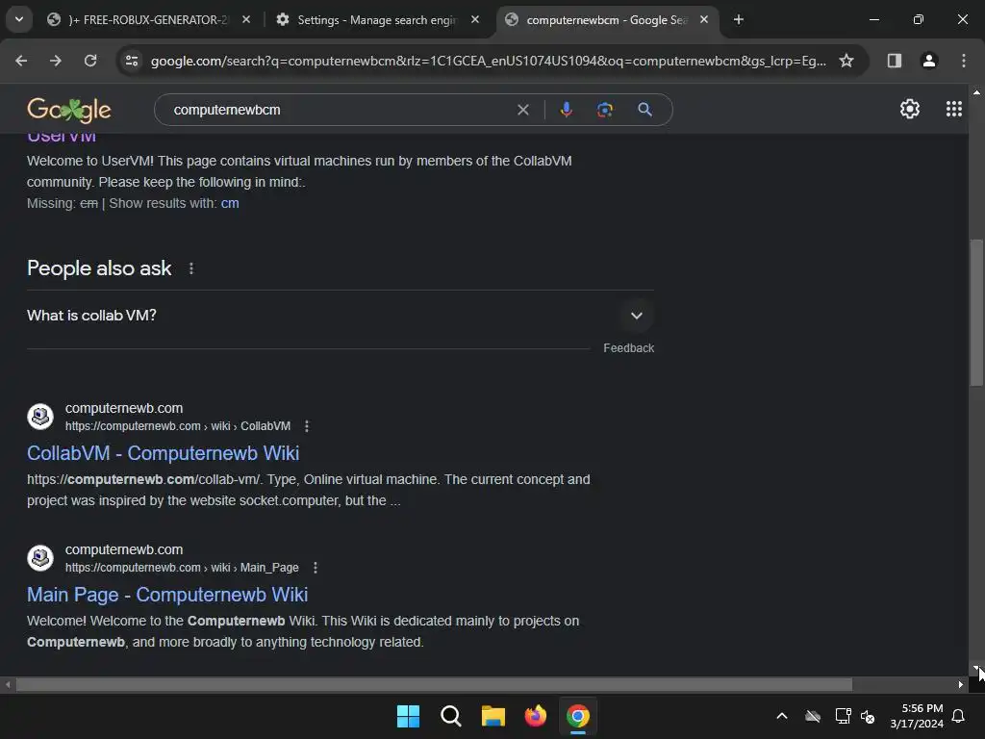Search by image with Google Lens
This screenshot has width=985, height=739.
pos(604,110)
